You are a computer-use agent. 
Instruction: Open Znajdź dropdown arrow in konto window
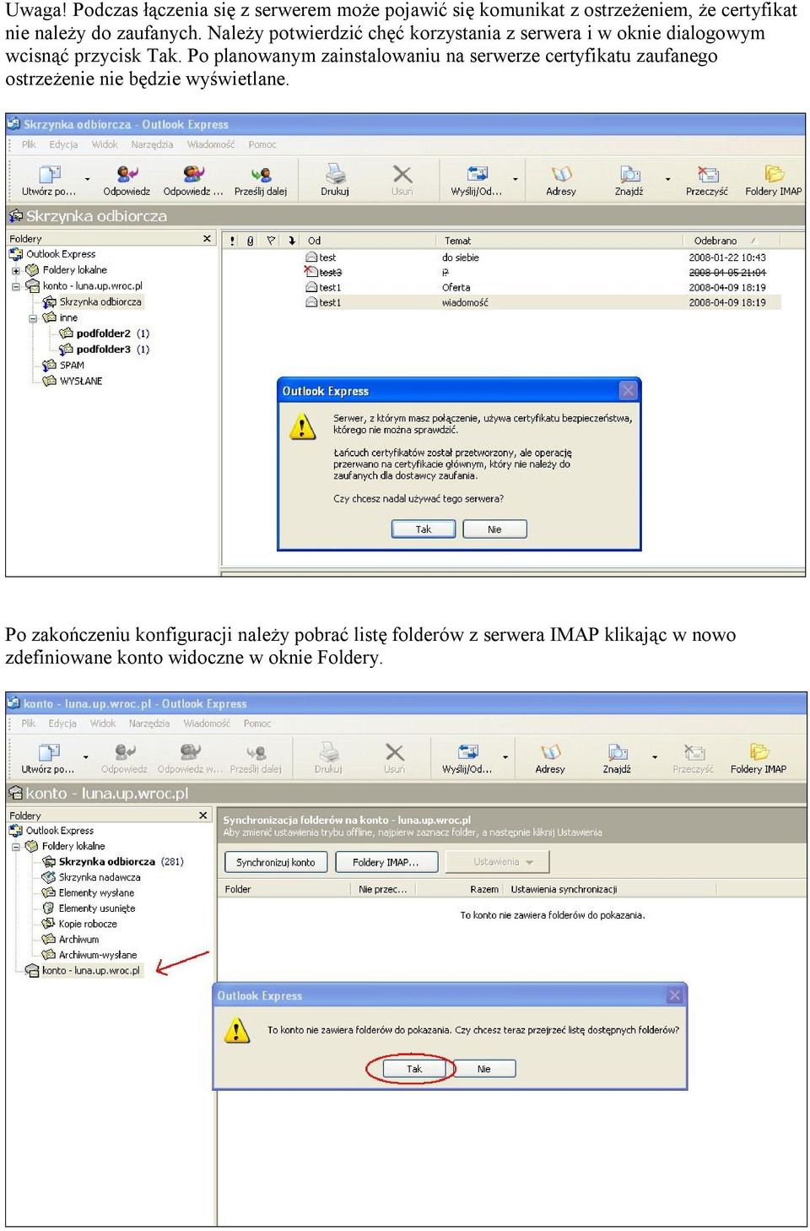(655, 757)
